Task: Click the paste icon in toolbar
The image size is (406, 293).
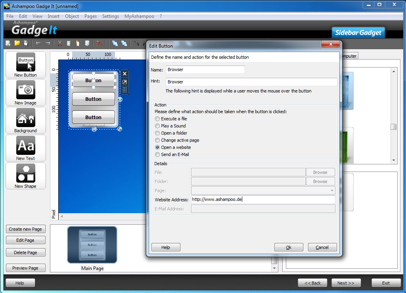Action: [x=78, y=43]
